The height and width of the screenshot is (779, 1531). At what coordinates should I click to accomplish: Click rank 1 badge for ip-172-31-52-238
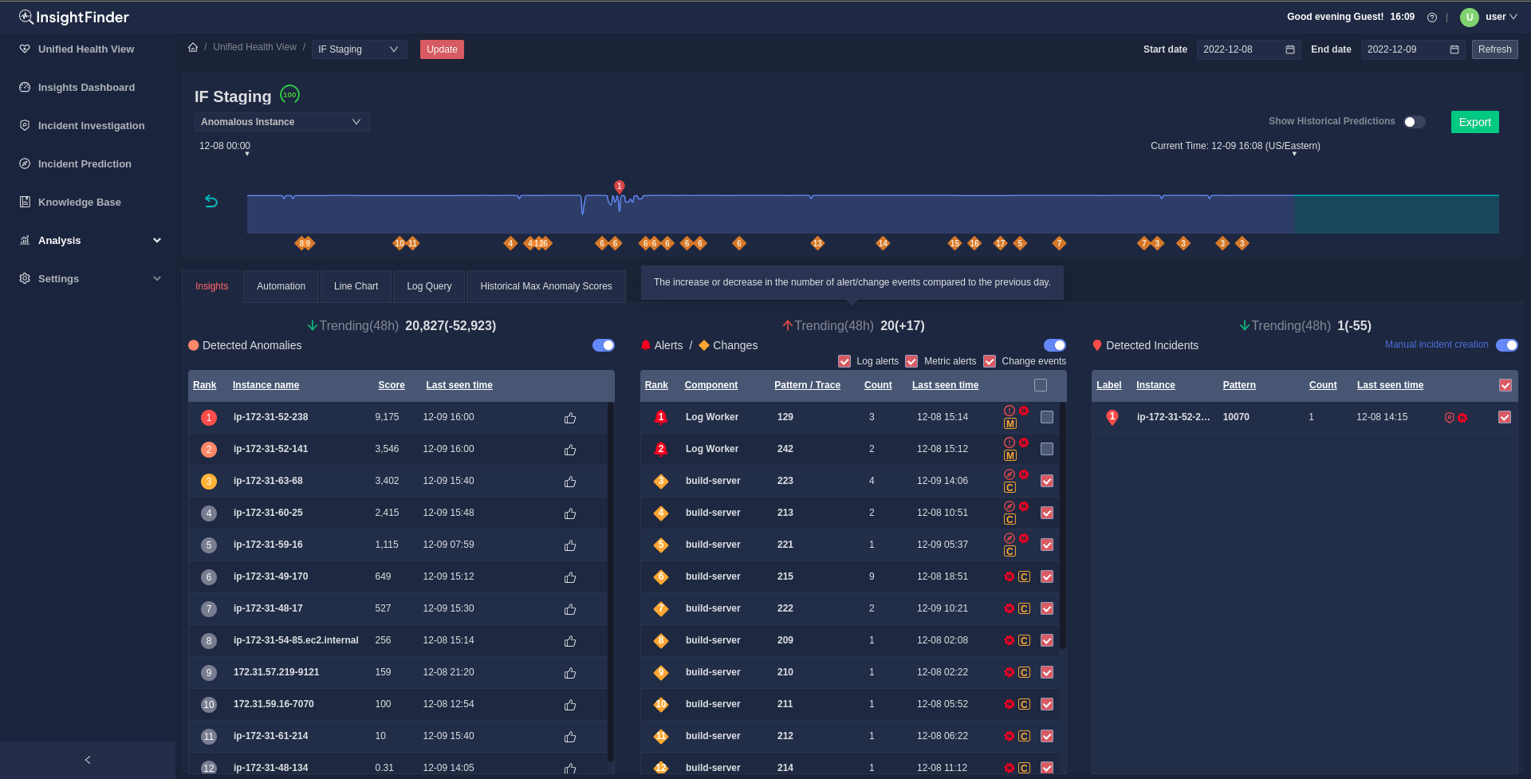point(209,418)
